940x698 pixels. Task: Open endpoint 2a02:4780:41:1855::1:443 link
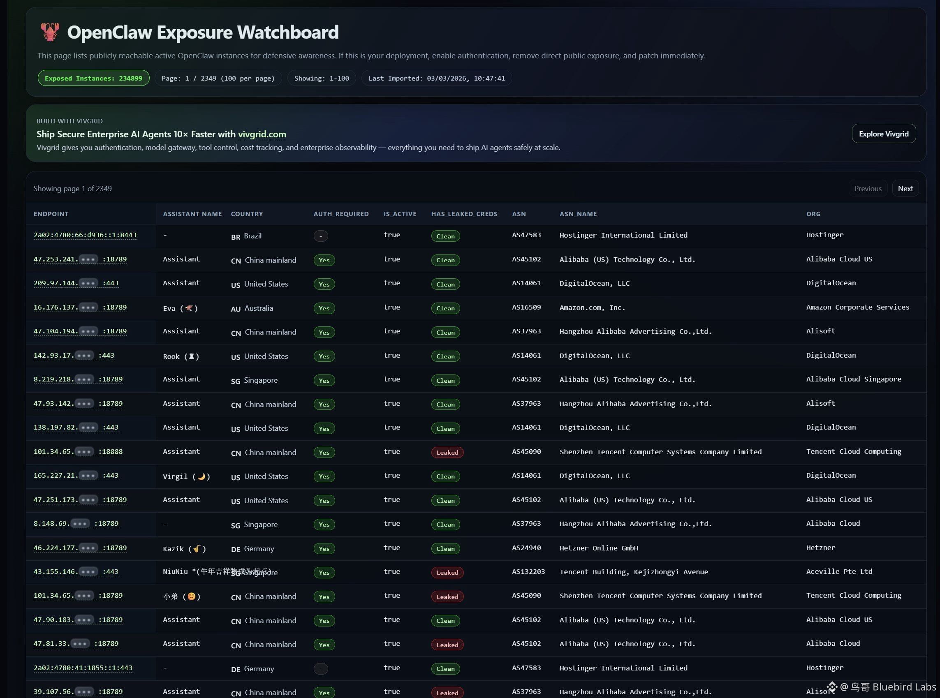click(83, 668)
